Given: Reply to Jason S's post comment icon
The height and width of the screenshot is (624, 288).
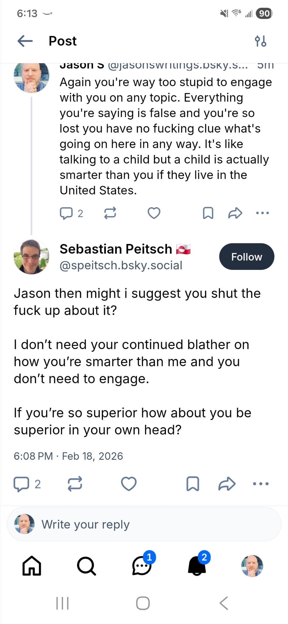Looking at the screenshot, I should pos(66,213).
